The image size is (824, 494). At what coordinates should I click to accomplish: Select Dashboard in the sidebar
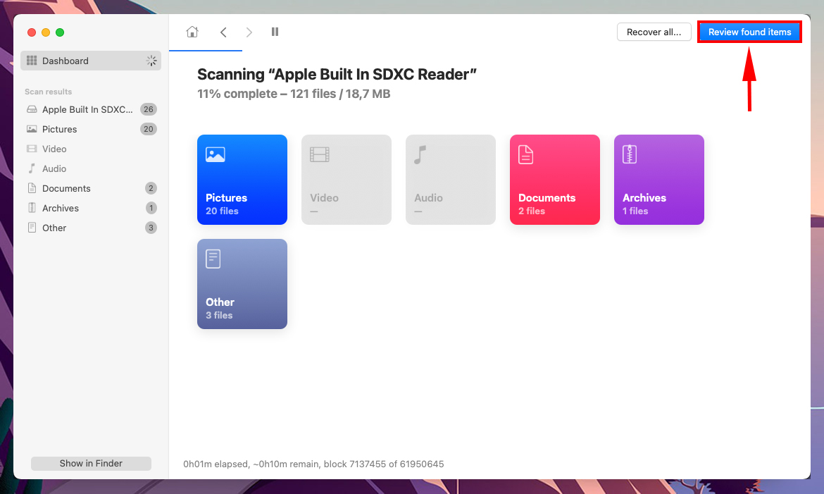pos(91,61)
